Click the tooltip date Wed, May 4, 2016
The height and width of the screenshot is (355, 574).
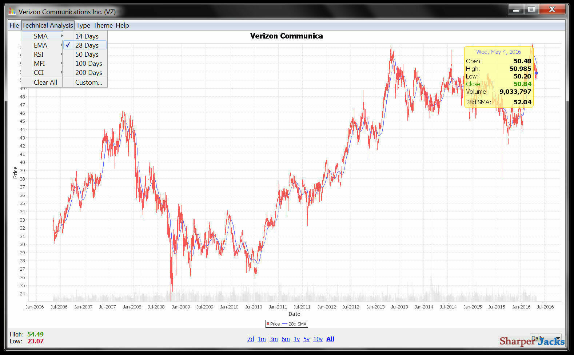point(499,52)
